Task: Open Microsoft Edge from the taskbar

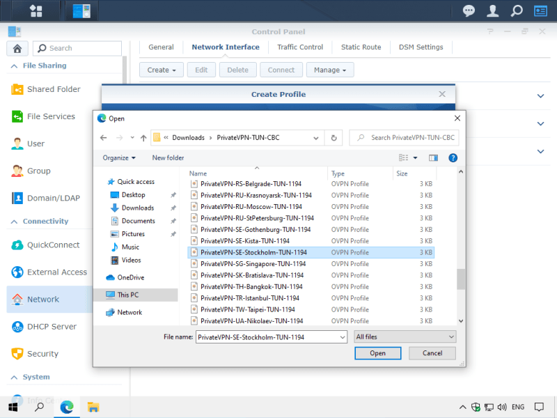Action: coord(67,407)
